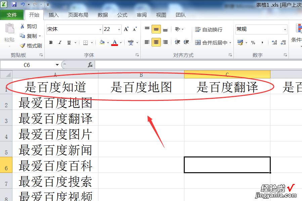Image resolution: width=302 pixels, height=201 pixels.
Task: Click the accounting number format icon
Action: pyautogui.click(x=240, y=42)
